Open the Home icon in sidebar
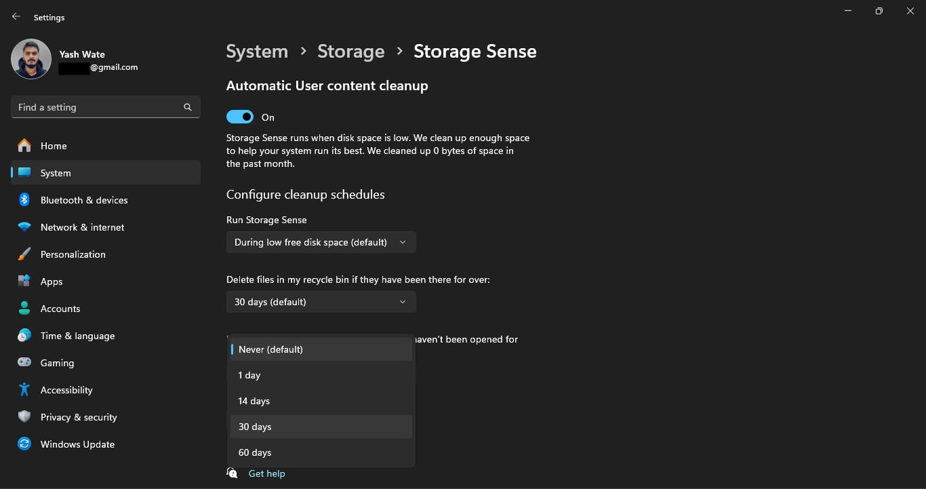This screenshot has height=489, width=926. tap(24, 146)
